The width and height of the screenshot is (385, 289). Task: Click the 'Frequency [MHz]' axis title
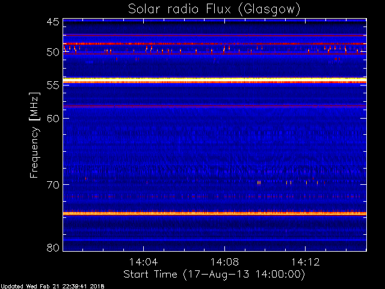click(x=34, y=135)
